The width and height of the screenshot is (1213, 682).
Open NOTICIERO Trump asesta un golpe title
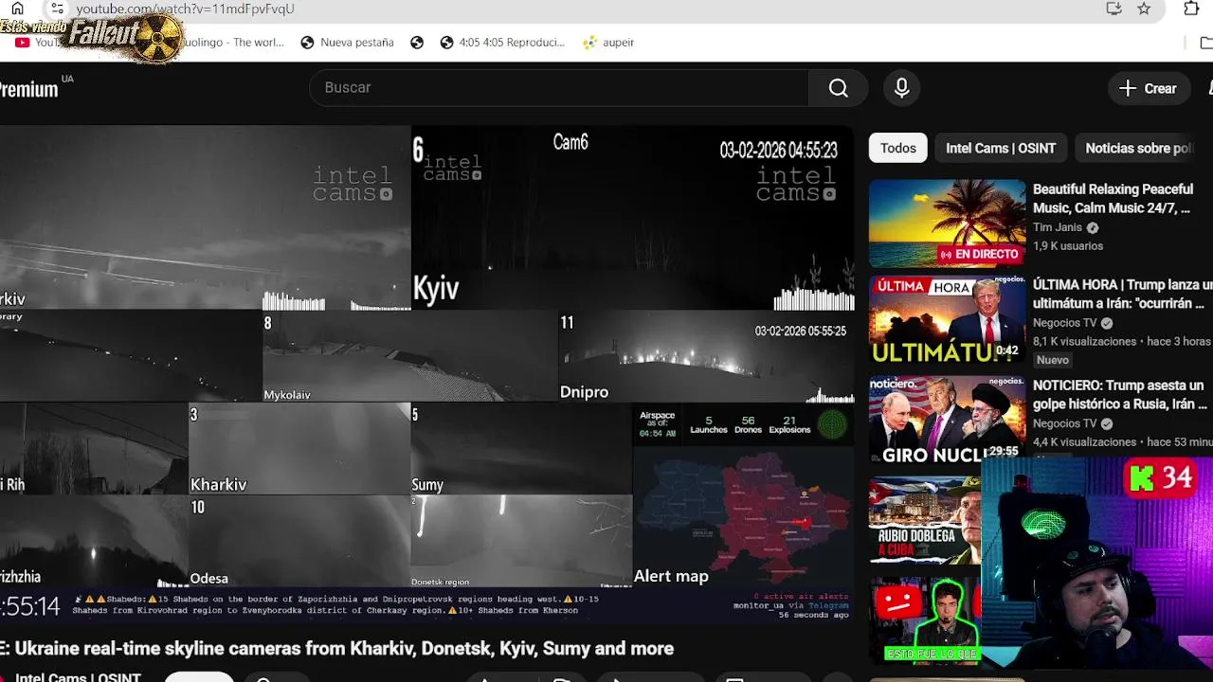1120,395
